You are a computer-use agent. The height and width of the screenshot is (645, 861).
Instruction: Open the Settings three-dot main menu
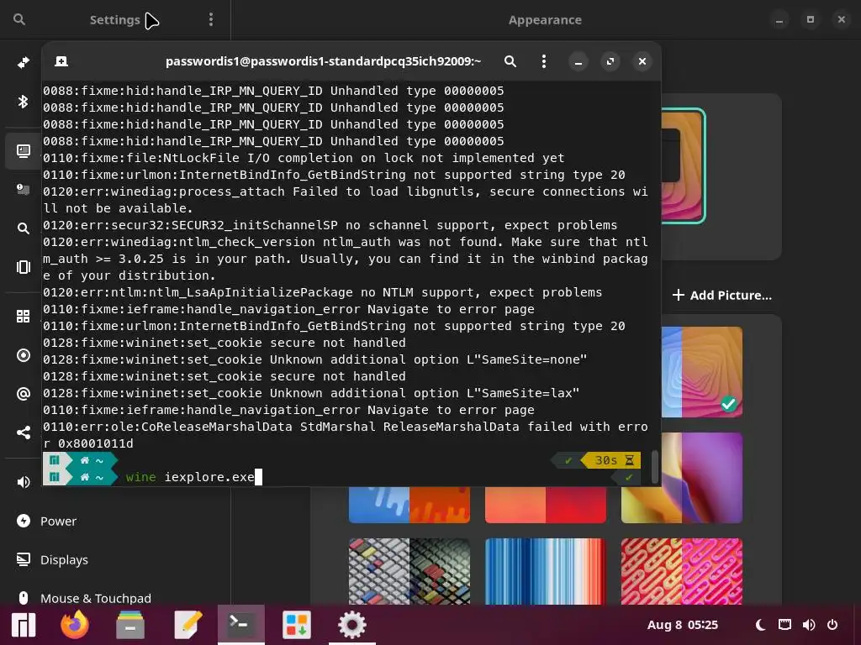pos(211,20)
